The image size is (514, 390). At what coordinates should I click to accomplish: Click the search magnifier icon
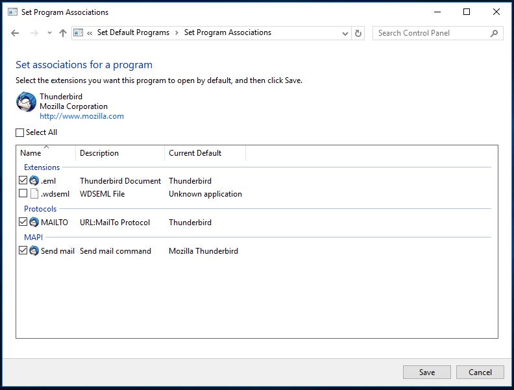(x=494, y=33)
